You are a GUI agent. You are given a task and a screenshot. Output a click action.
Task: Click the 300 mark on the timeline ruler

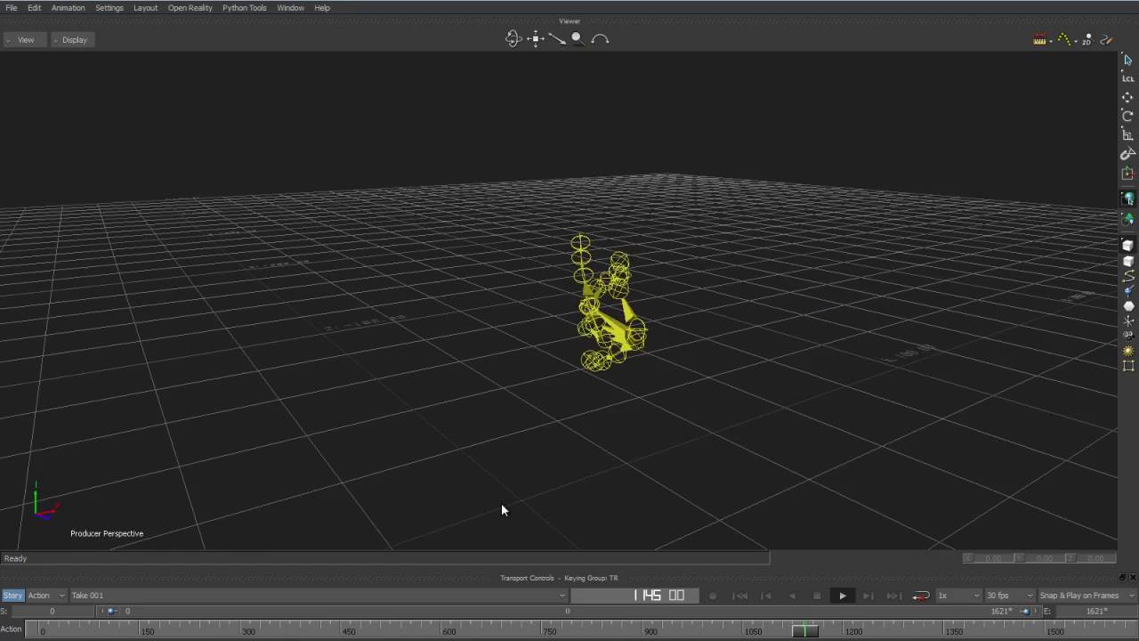(x=248, y=631)
